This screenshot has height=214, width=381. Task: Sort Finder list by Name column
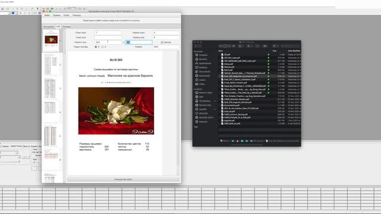(221, 51)
